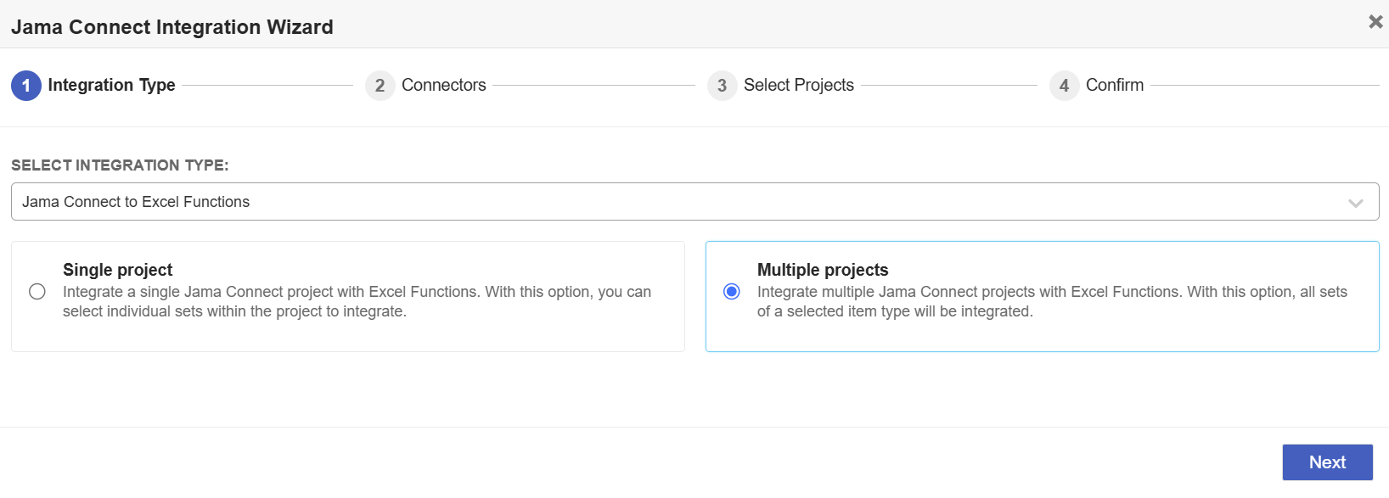The width and height of the screenshot is (1389, 498).
Task: Click the step 4 circle icon
Action: tap(1065, 86)
